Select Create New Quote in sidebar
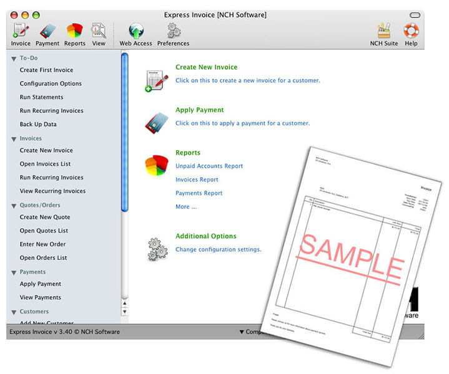This screenshot has width=449, height=374. coord(45,217)
